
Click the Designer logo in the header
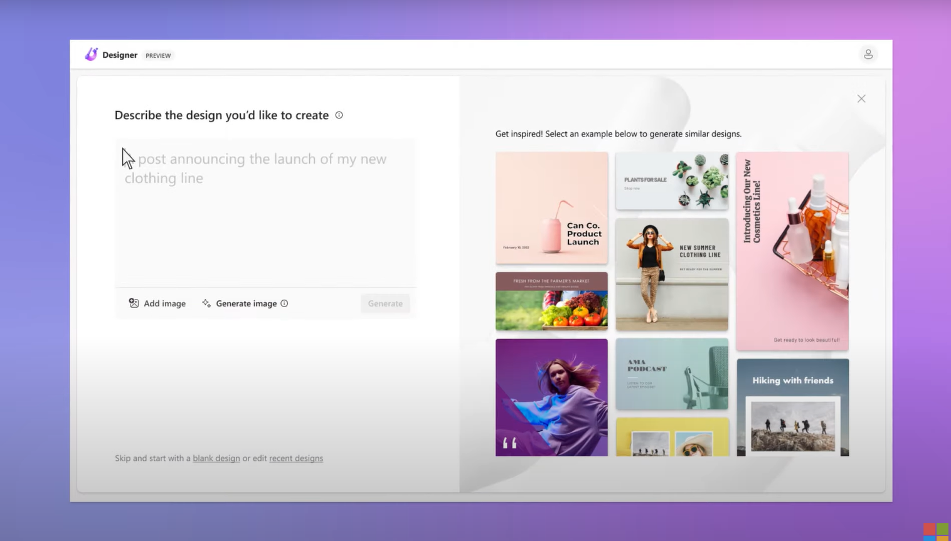point(92,55)
